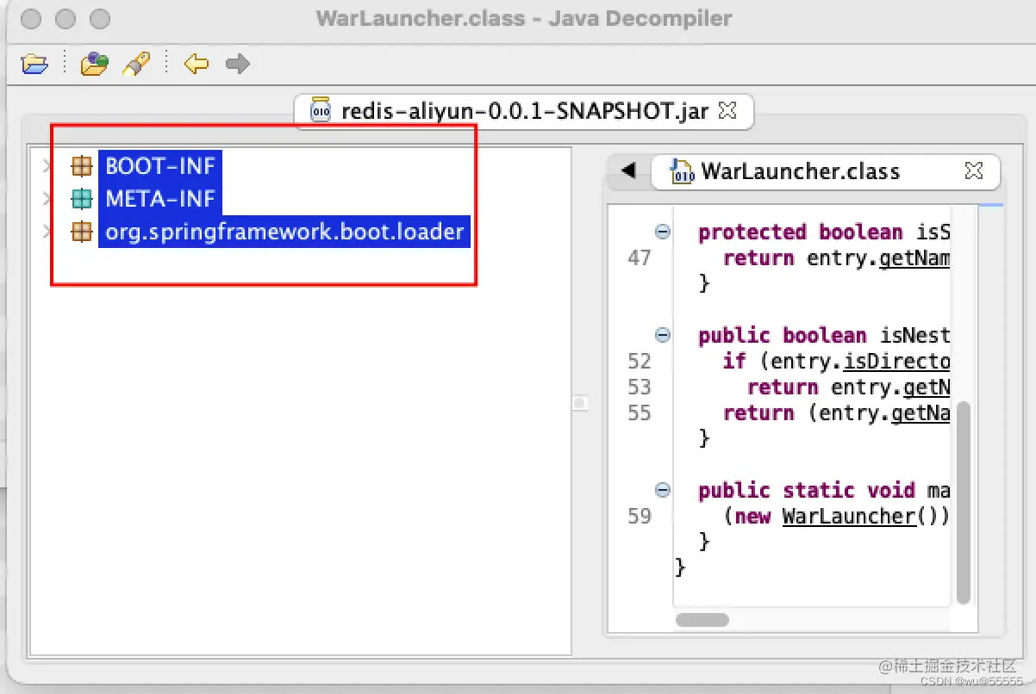
Task: Click 'protected boolean' code text
Action: tap(801, 232)
